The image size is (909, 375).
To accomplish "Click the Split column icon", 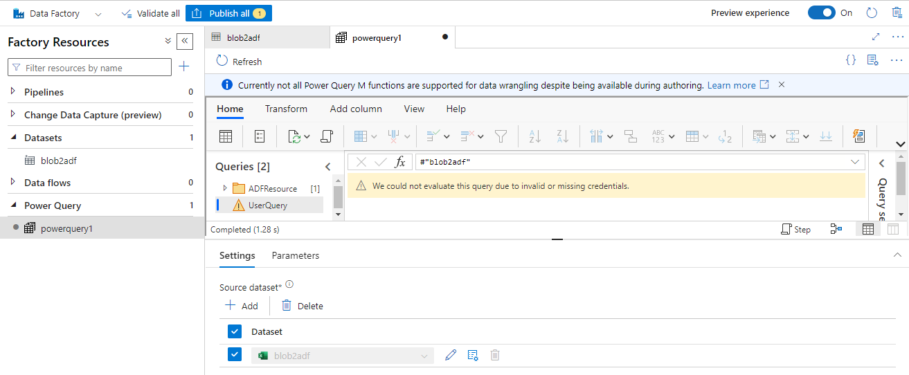I will coord(597,136).
